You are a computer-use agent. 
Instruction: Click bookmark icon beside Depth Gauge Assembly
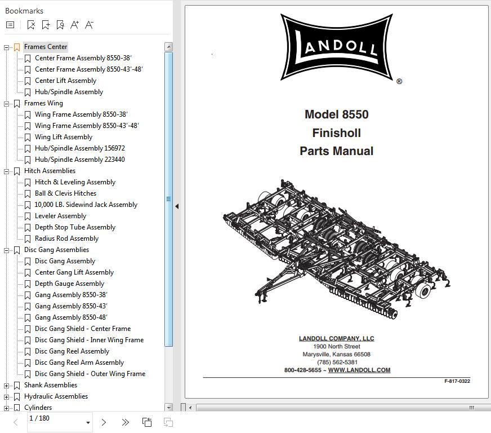pyautogui.click(x=28, y=284)
